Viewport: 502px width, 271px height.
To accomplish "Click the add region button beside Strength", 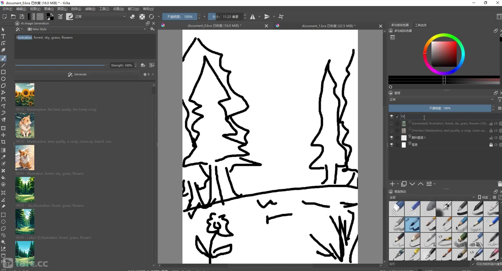I will (x=152, y=65).
